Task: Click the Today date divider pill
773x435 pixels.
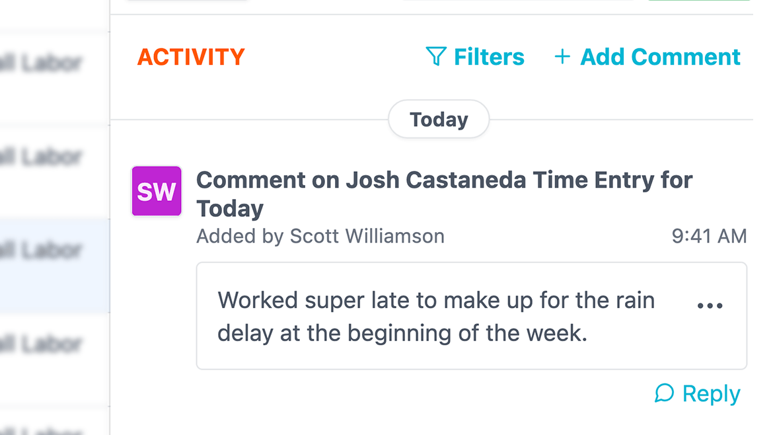Action: pyautogui.click(x=439, y=120)
